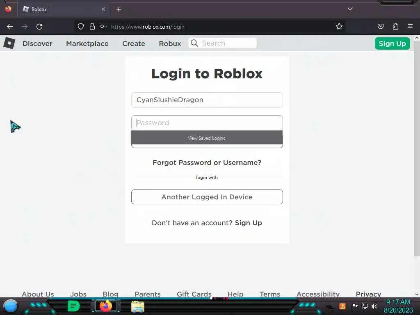Close the Roblox tab
The height and width of the screenshot is (315, 420).
tap(103, 9)
